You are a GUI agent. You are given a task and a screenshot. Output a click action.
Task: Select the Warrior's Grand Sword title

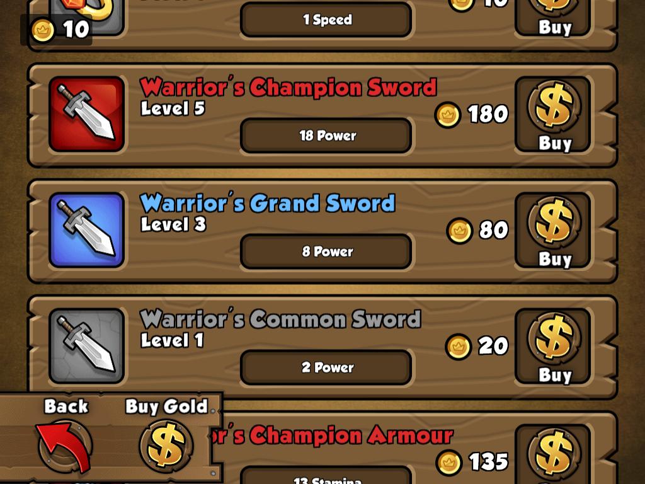tap(267, 203)
